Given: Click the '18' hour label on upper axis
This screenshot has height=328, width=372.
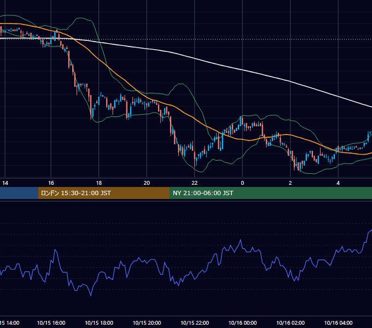Looking at the screenshot, I should [x=99, y=183].
